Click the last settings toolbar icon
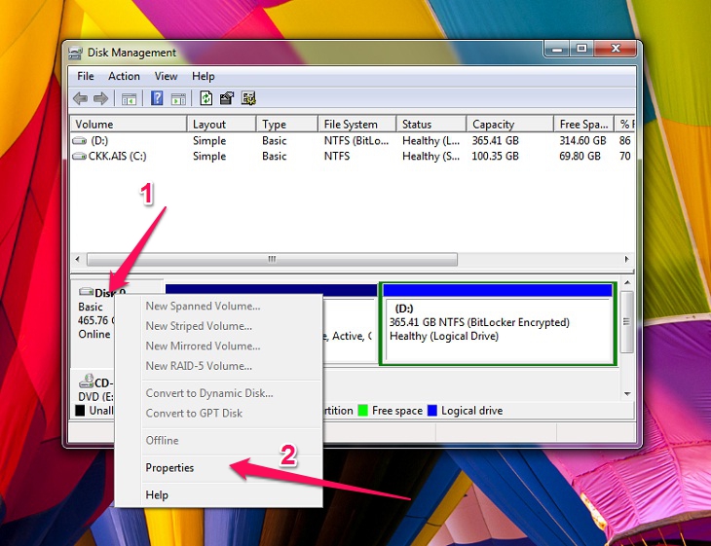This screenshot has width=711, height=546. pos(248,98)
